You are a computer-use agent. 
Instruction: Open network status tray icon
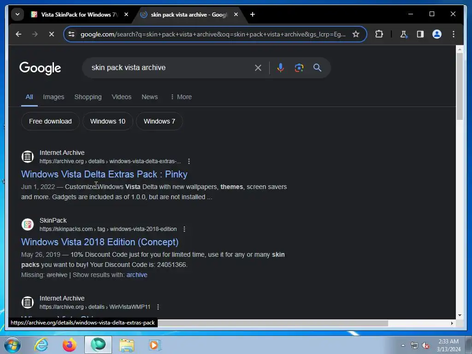pyautogui.click(x=414, y=345)
